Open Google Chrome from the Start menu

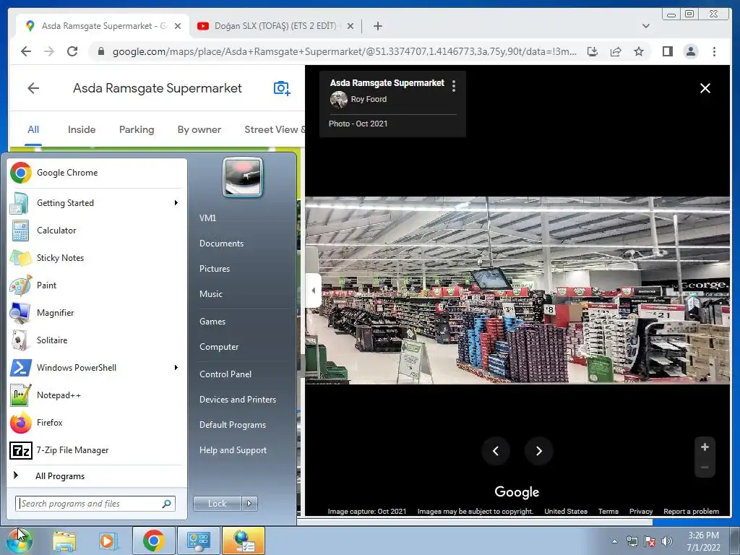pos(96,173)
